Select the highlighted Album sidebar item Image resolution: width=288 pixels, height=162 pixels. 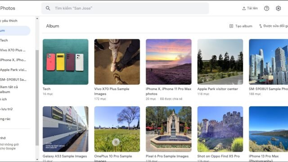click(x=15, y=31)
